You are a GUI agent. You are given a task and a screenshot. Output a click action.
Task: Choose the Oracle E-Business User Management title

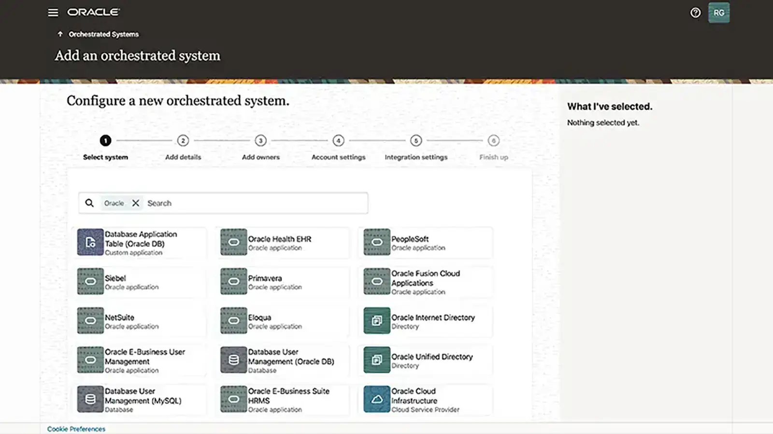tap(145, 357)
